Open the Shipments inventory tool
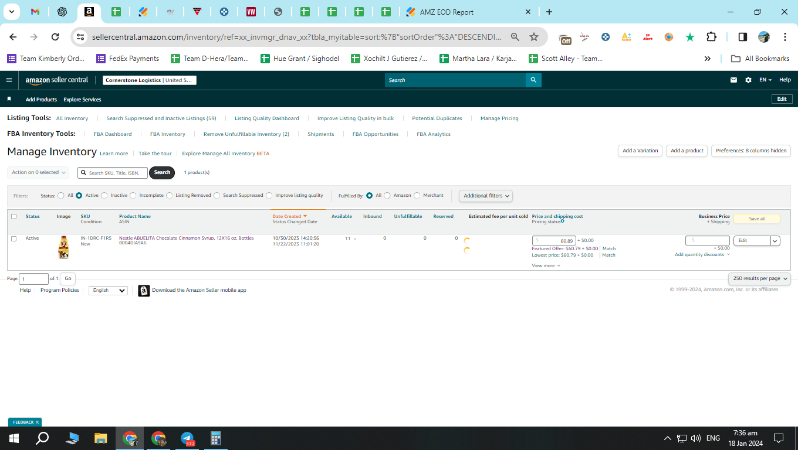Screen dimensions: 798x450 click(321, 134)
